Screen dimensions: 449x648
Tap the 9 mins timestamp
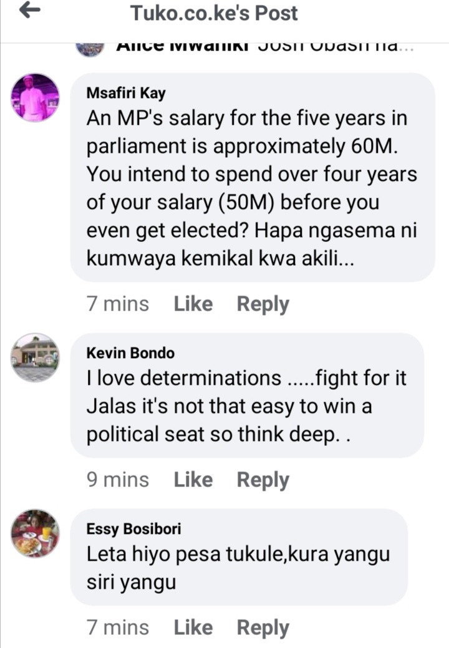[118, 480]
